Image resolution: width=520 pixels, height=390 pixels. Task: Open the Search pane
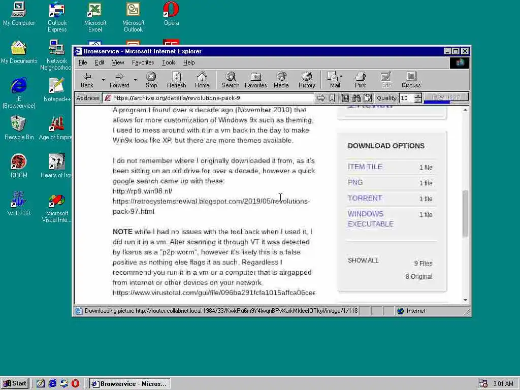click(x=231, y=80)
